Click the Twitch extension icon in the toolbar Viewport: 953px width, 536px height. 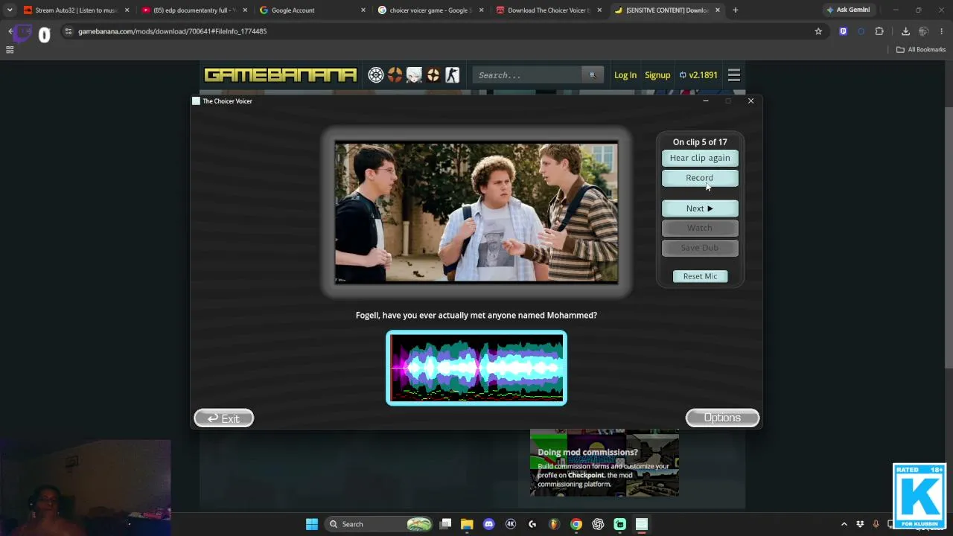pos(843,31)
